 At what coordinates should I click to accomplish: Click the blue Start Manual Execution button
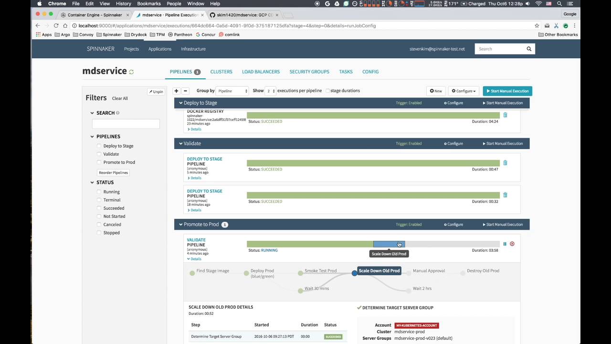click(507, 91)
